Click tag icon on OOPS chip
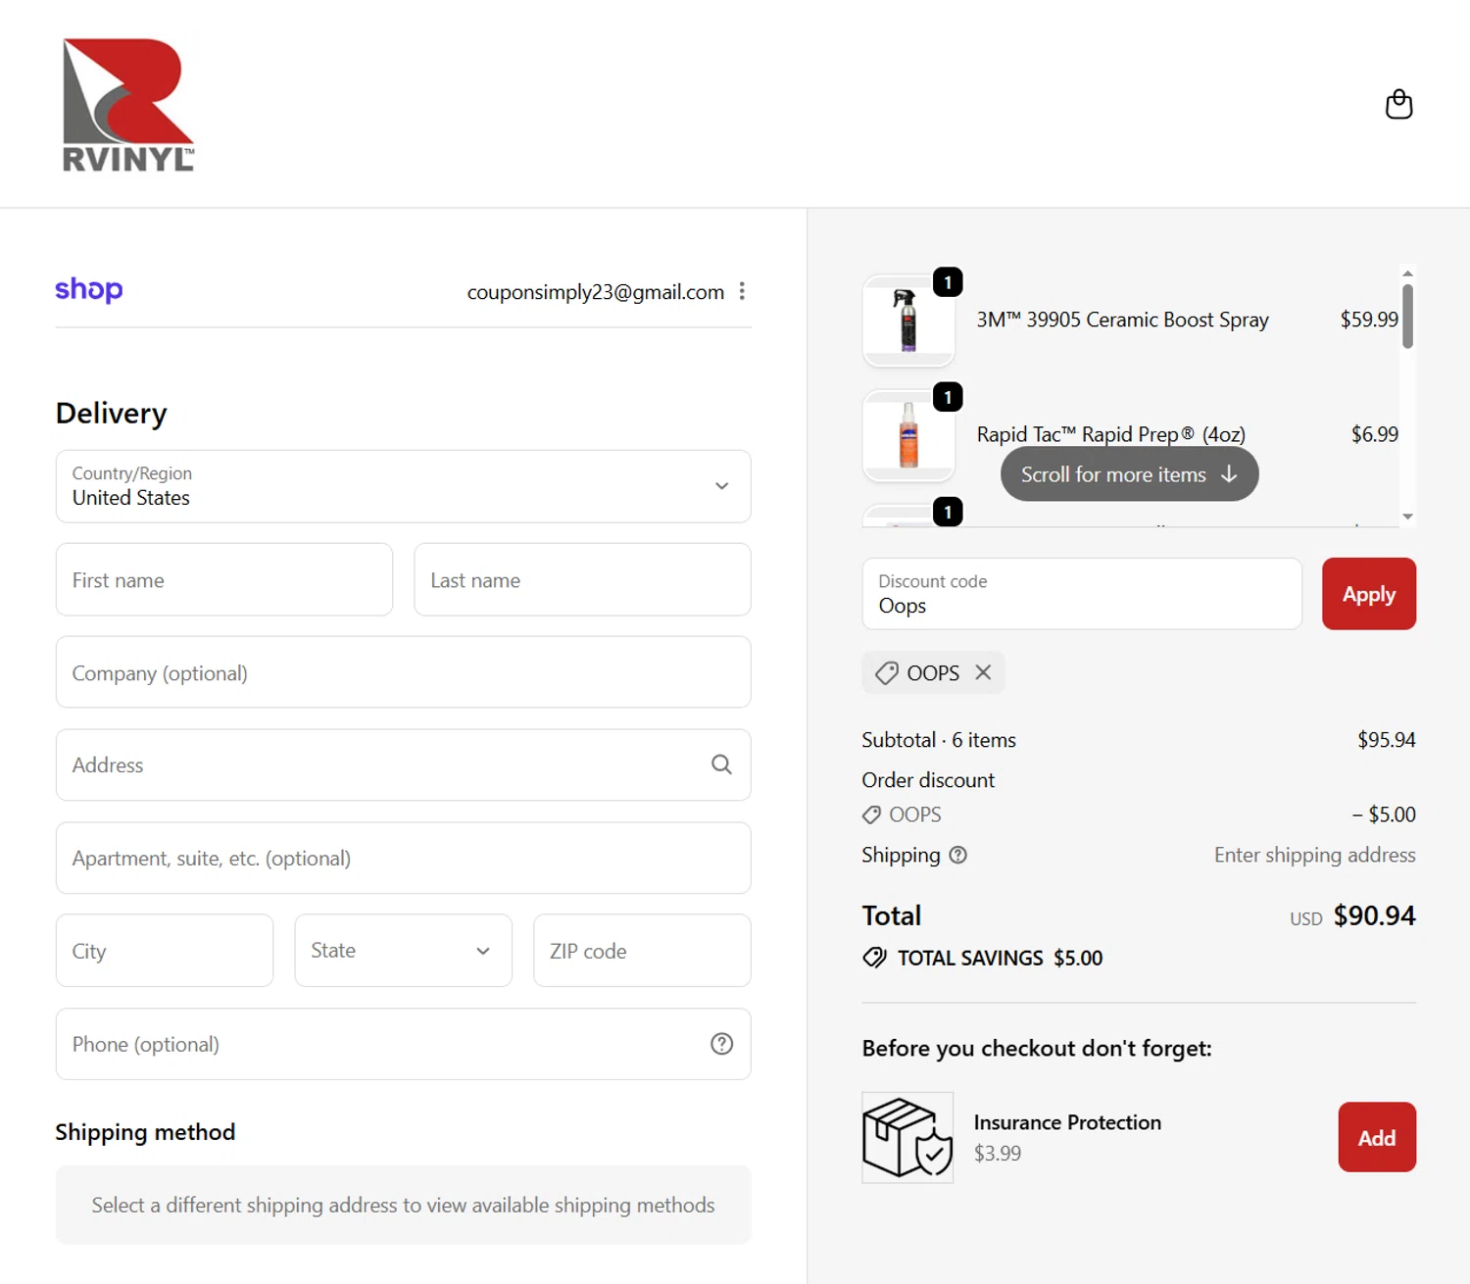1470x1284 pixels. [x=887, y=673]
